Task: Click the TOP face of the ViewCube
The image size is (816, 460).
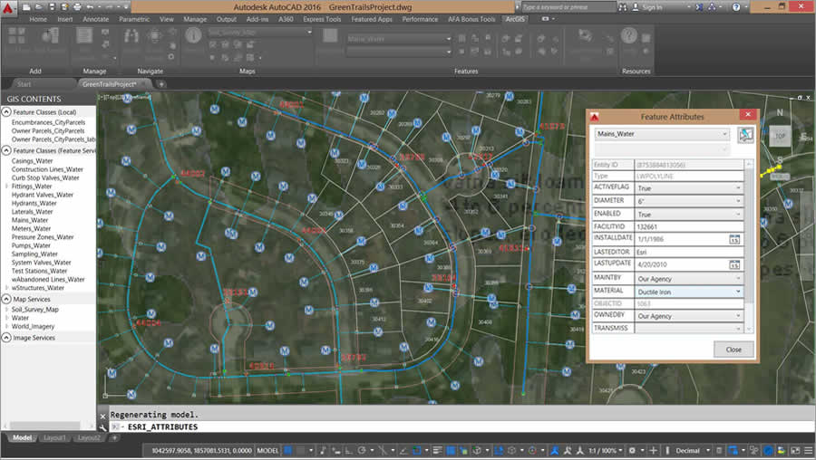Action: pos(779,136)
